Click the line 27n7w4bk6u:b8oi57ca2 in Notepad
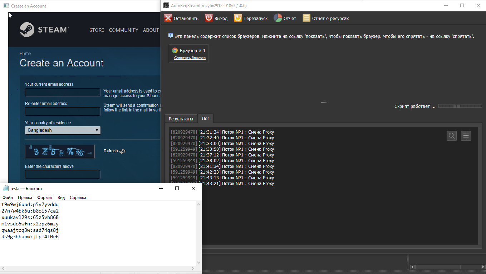Viewport: 486px width, 274px height. point(30,211)
